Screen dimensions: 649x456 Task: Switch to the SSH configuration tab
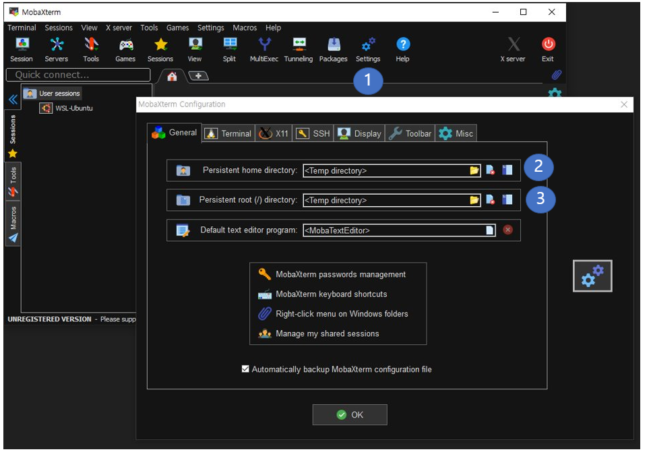(x=313, y=133)
